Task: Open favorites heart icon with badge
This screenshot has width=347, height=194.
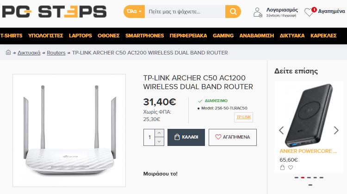Action: click(x=310, y=12)
